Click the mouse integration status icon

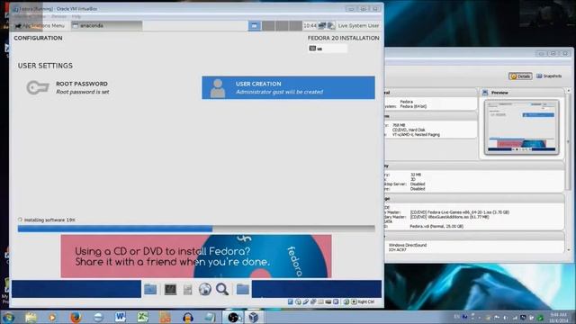click(x=346, y=302)
